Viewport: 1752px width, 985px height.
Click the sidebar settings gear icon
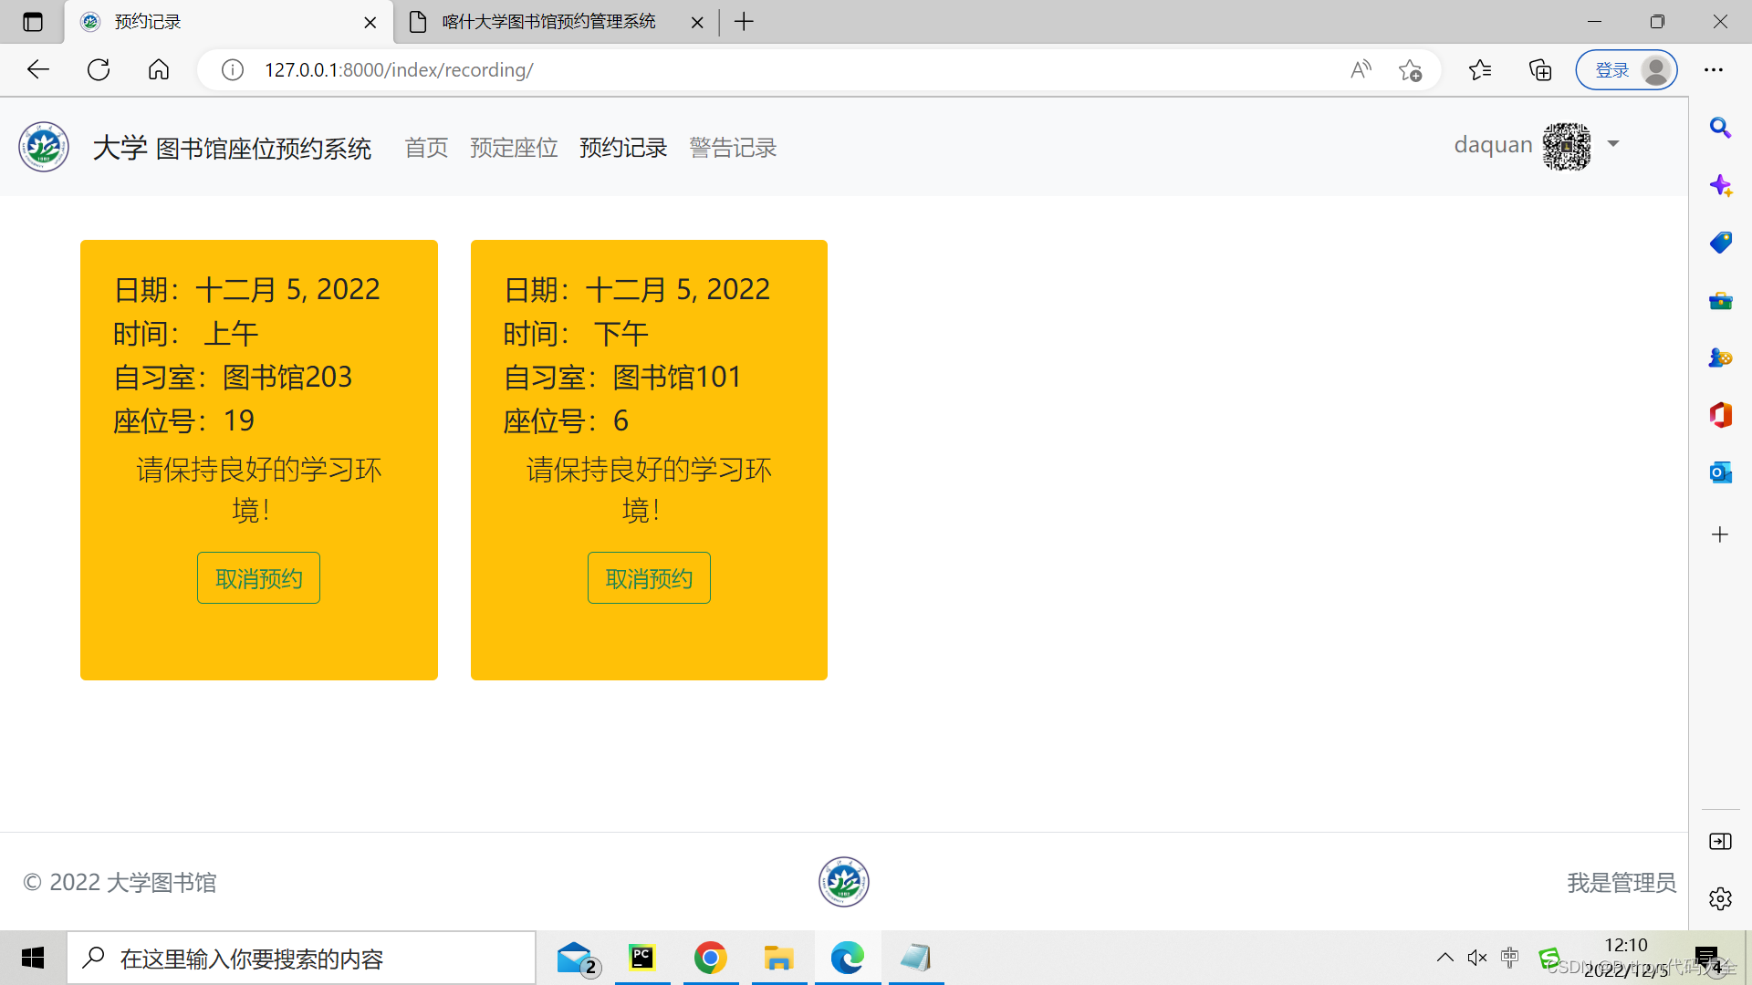tap(1720, 898)
